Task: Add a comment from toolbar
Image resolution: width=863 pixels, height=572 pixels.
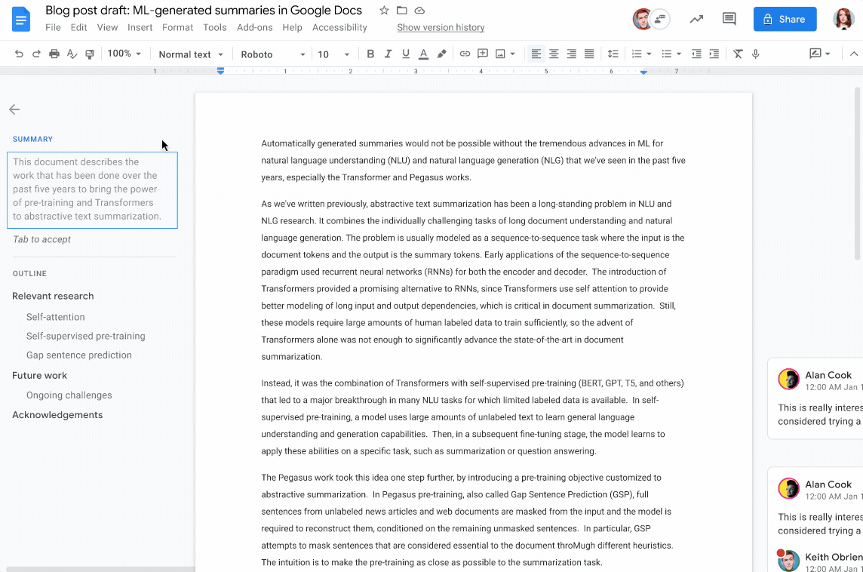Action: (483, 54)
